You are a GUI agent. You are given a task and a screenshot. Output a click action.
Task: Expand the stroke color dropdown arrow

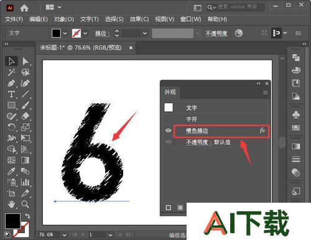(85, 33)
